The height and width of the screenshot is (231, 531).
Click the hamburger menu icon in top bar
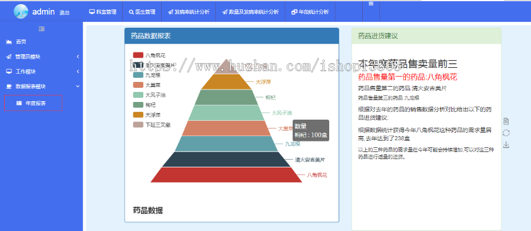tap(371, 4)
